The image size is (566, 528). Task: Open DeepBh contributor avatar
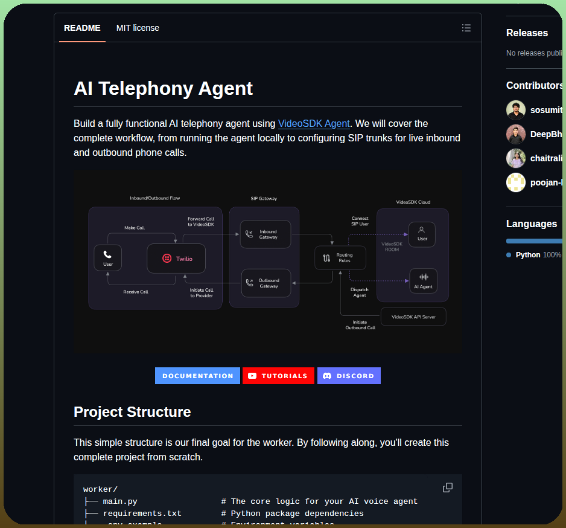pos(516,134)
